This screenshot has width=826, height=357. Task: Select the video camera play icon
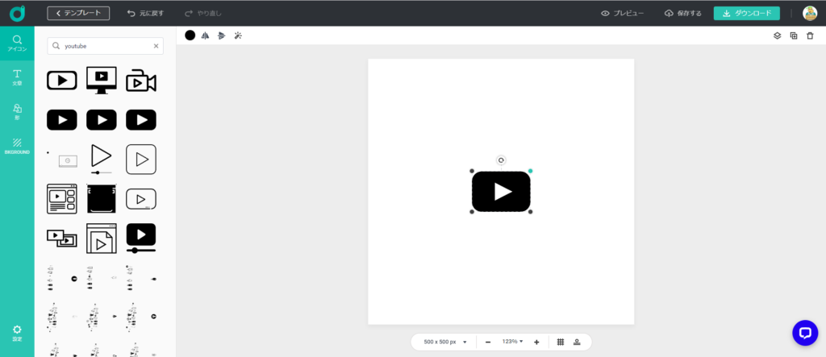(x=141, y=81)
